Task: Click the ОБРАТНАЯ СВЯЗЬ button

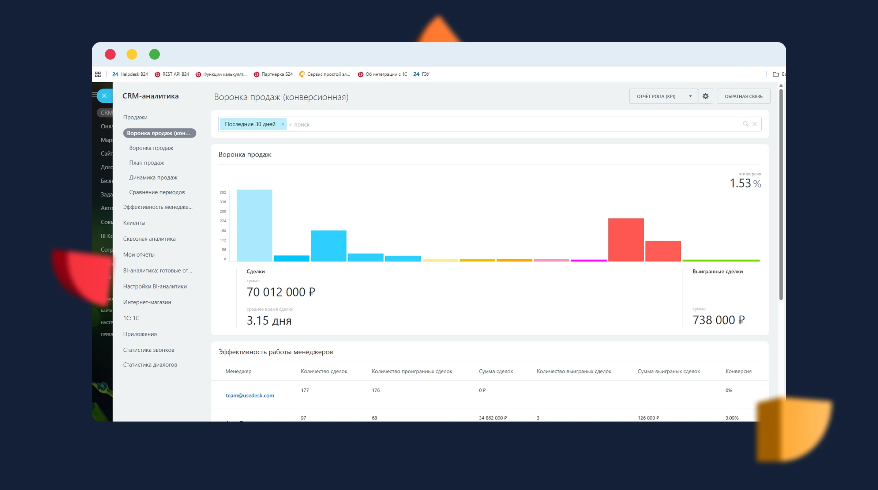Action: click(x=743, y=96)
